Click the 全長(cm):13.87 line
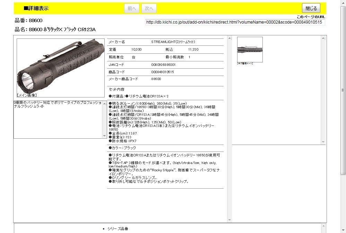Image resolution: width=346 pixels, height=233 pixels. tap(123, 133)
